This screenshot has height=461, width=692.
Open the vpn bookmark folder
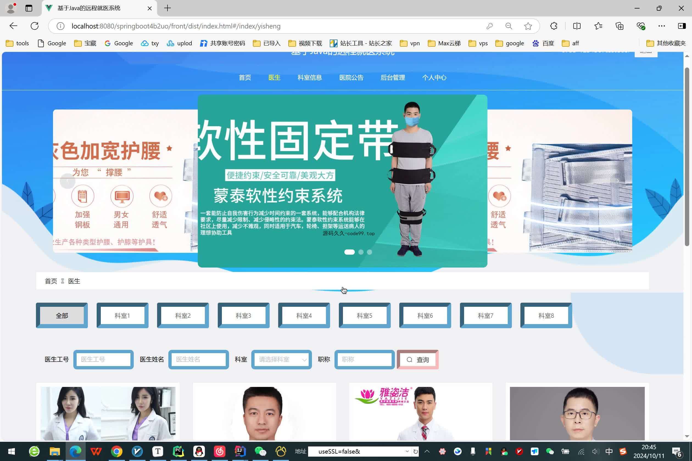(x=410, y=43)
